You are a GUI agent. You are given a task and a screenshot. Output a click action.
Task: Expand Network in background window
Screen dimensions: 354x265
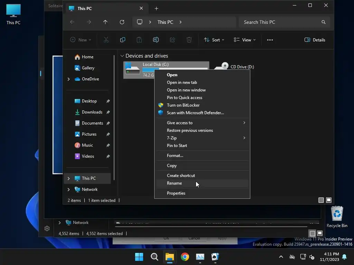[x=59, y=223]
